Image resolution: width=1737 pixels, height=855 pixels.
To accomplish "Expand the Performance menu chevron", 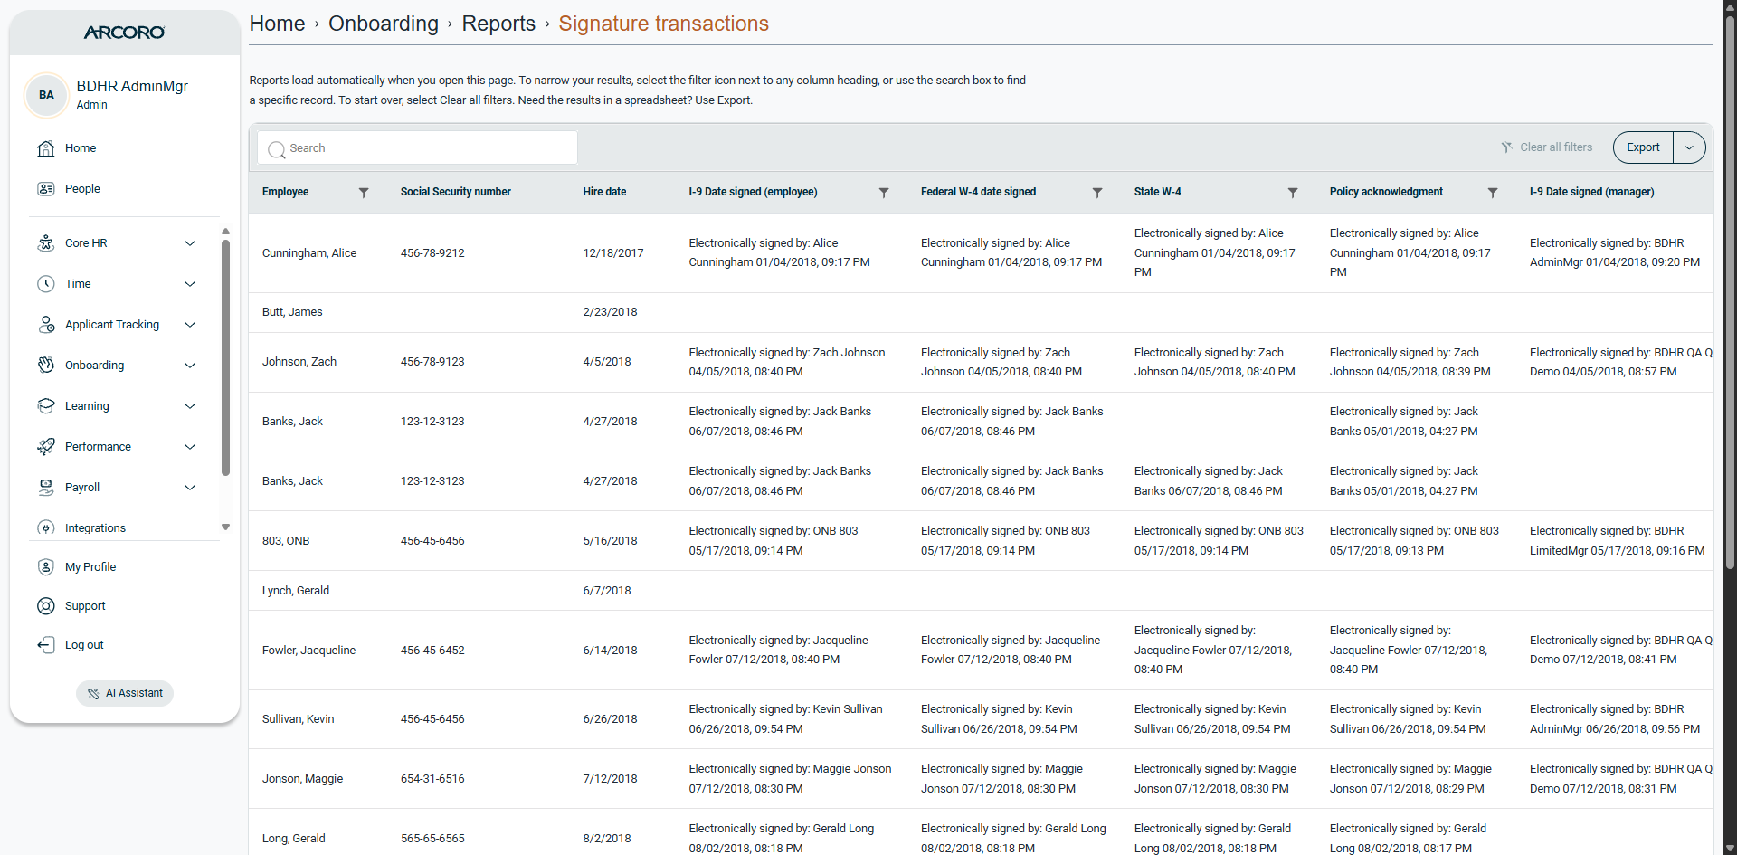I will [190, 447].
